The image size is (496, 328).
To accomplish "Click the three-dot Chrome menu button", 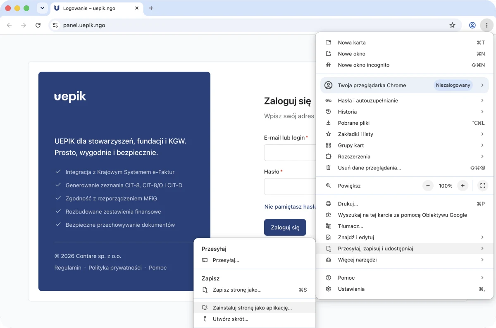I will [486, 25].
